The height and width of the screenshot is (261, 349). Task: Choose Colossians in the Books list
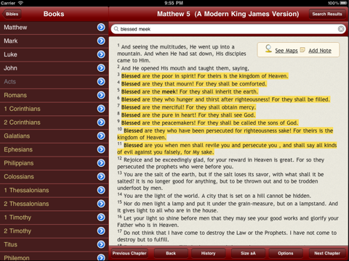(54, 176)
